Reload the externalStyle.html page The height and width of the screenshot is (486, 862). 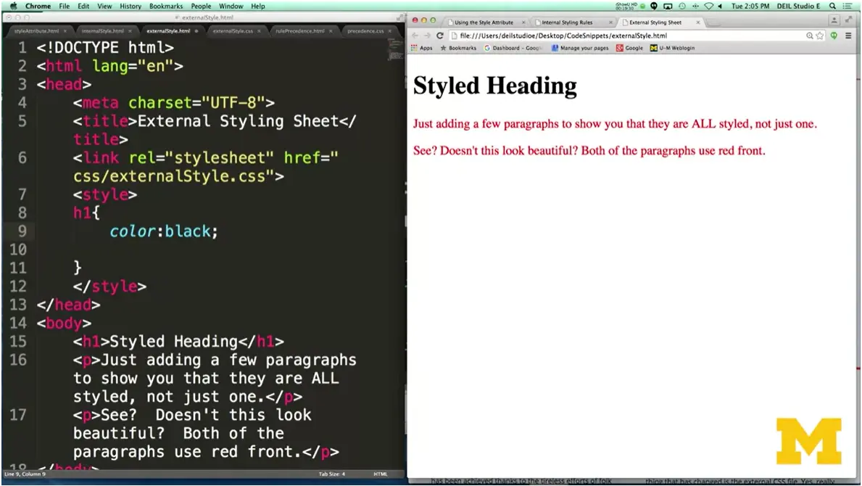pos(440,34)
